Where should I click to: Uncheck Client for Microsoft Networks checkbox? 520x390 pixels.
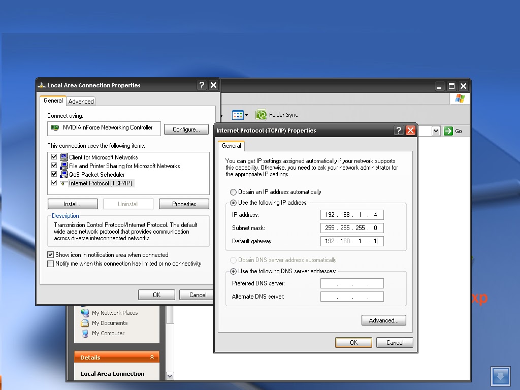(54, 157)
